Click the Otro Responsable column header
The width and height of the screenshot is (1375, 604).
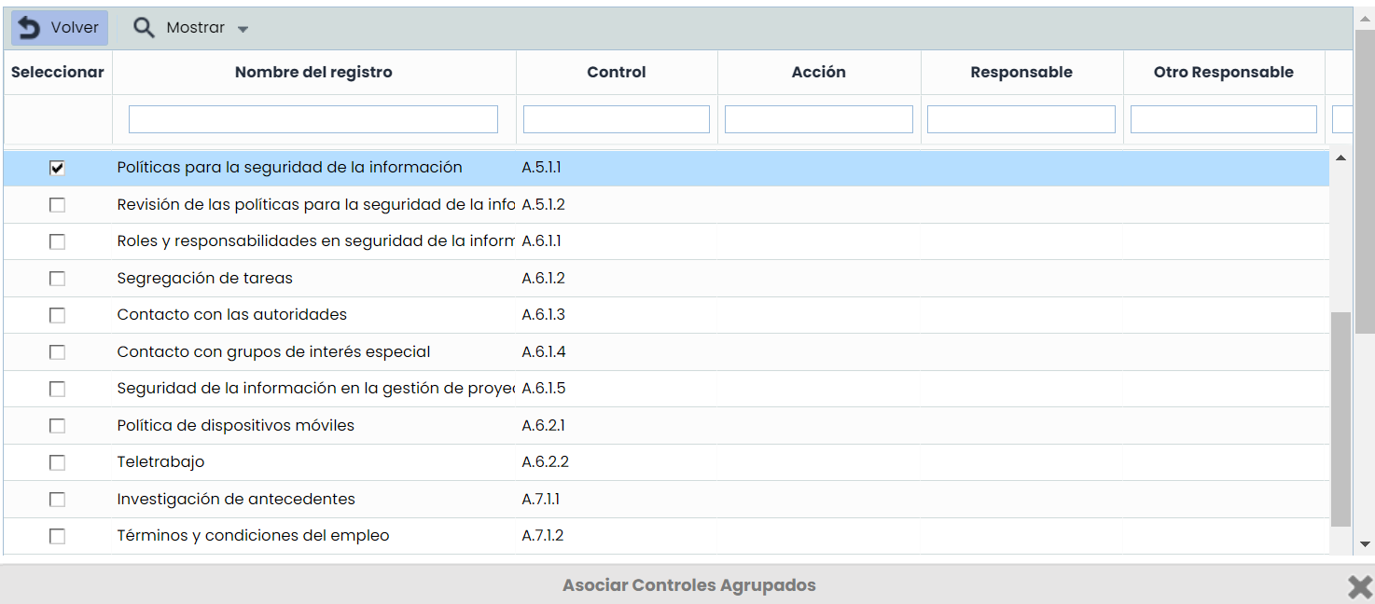[x=1223, y=73]
